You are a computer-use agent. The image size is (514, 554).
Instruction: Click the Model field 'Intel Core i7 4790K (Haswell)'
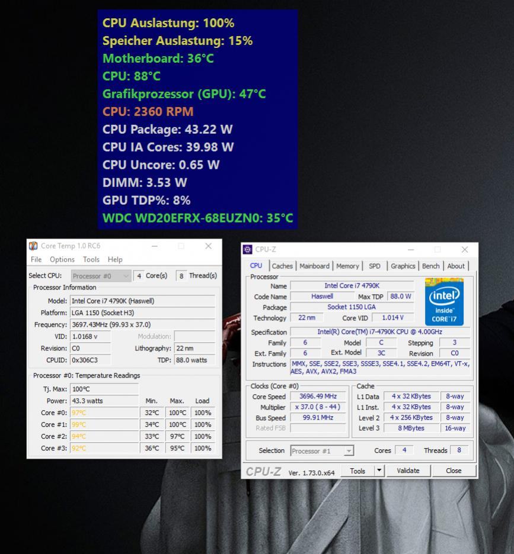(x=142, y=301)
